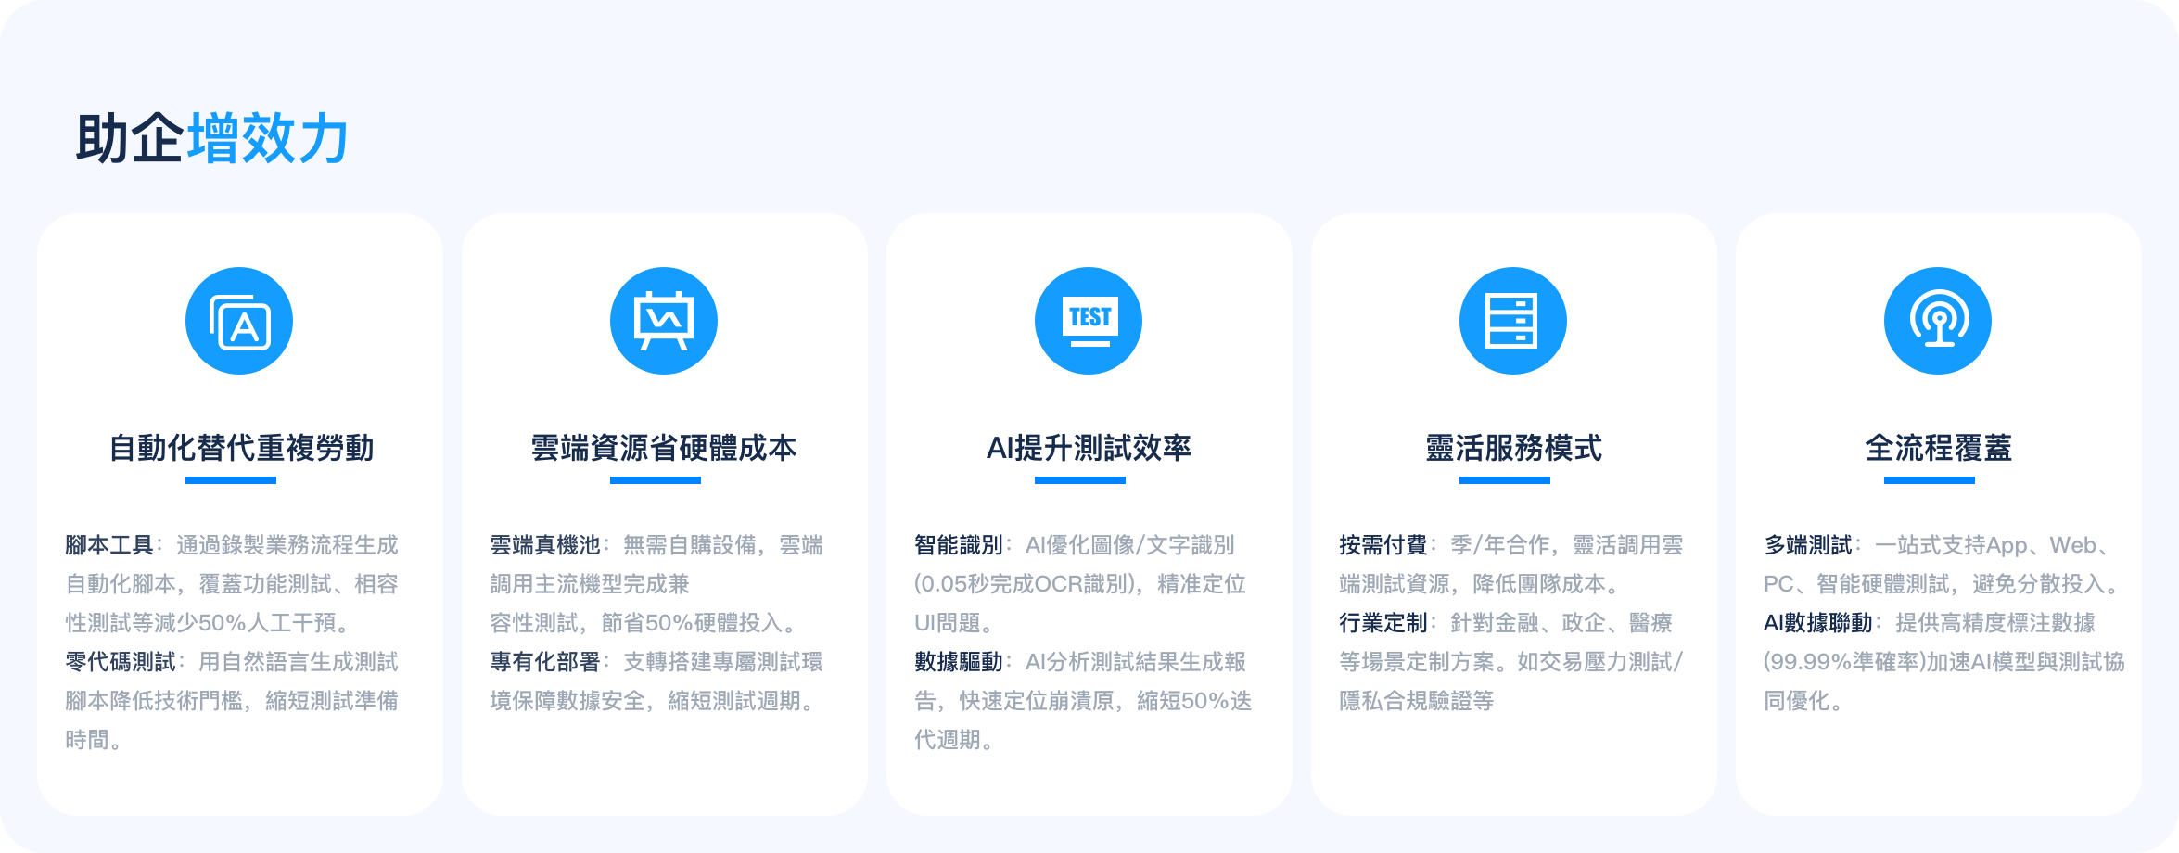Screen dimensions: 2179x853
Task: Click the bold label 零代碼測試
Action: [x=121, y=662]
